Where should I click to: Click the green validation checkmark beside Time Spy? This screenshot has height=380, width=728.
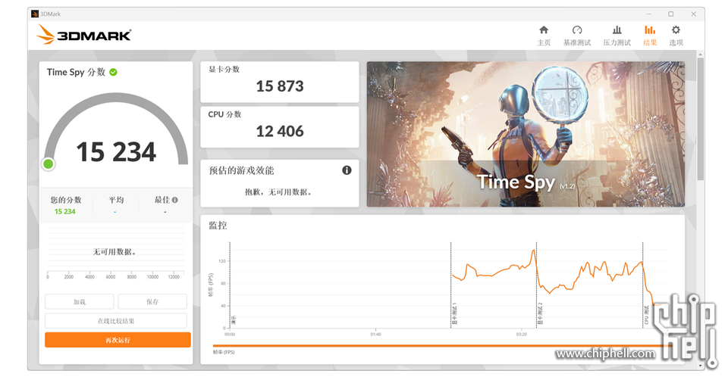113,73
